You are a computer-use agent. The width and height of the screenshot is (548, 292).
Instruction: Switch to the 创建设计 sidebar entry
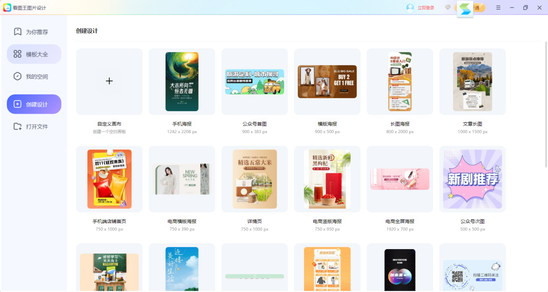pyautogui.click(x=34, y=104)
